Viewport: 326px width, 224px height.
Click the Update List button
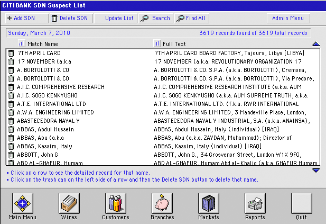(116, 19)
